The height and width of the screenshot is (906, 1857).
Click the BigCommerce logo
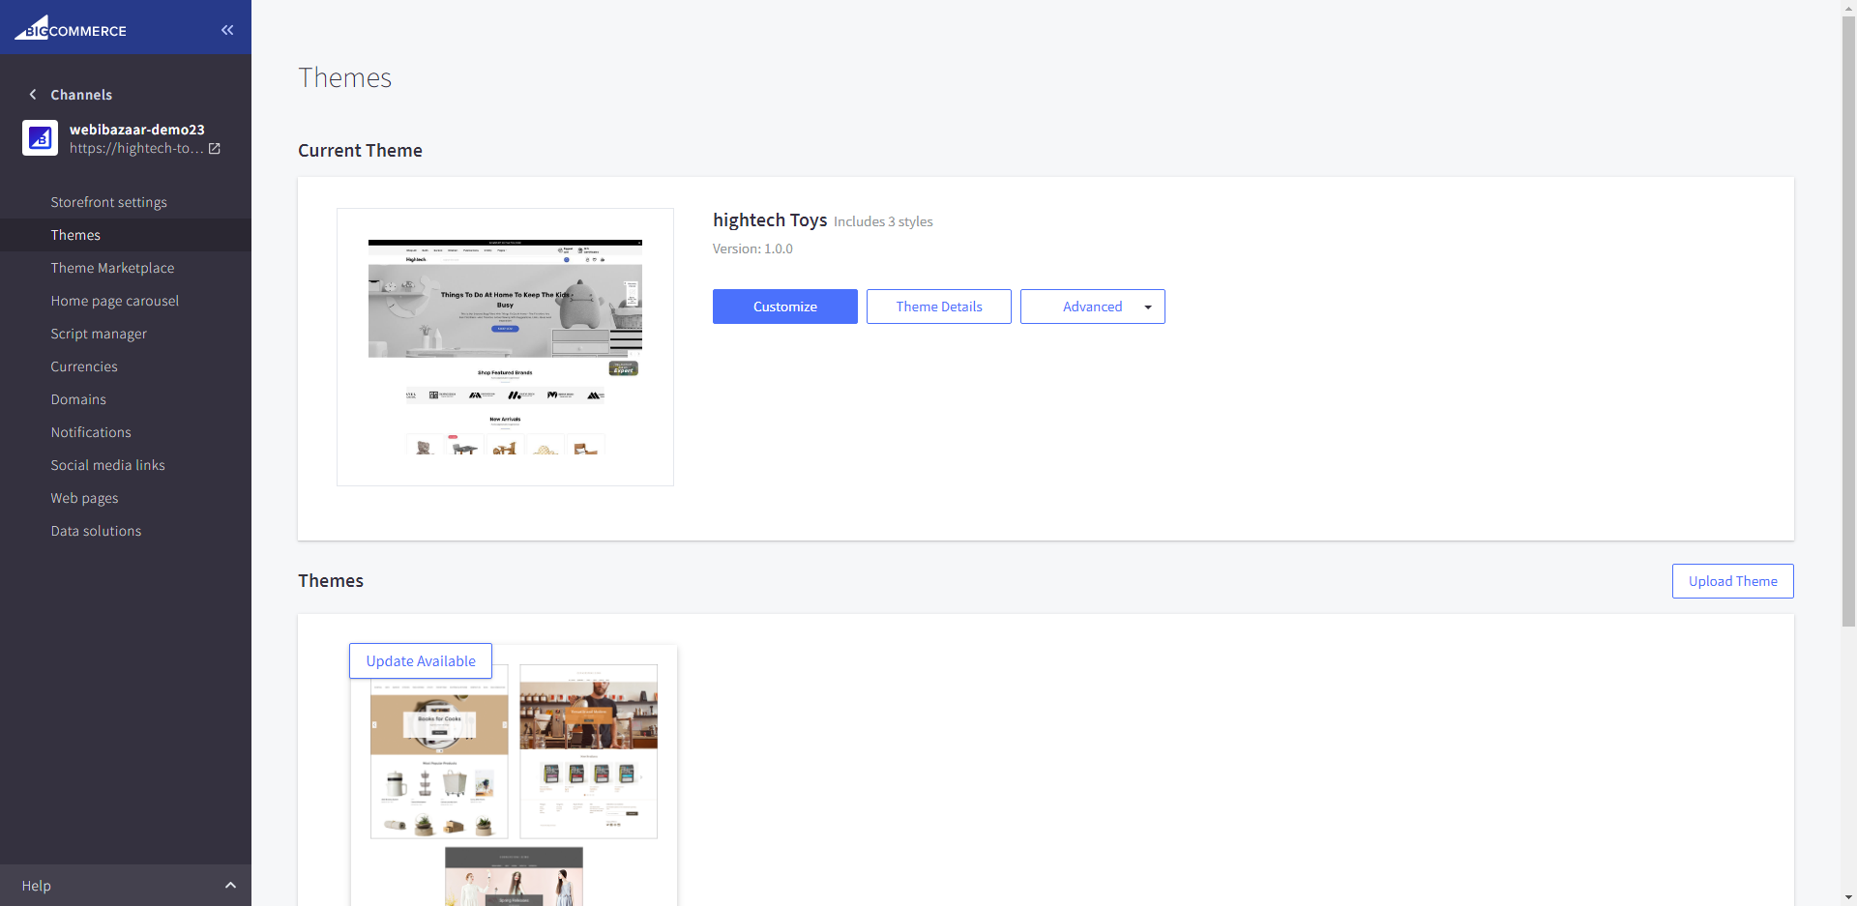[x=71, y=28]
